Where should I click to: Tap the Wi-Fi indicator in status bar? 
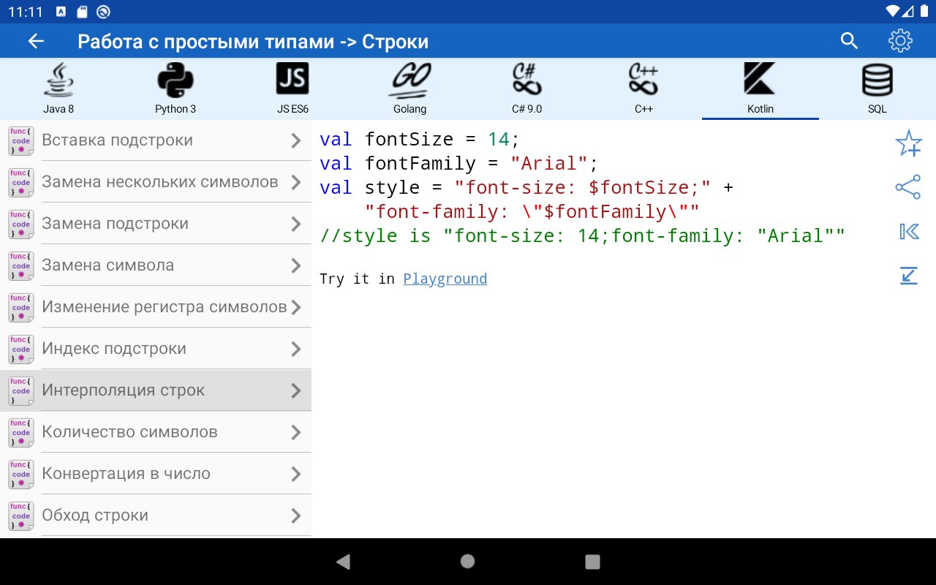coord(892,11)
